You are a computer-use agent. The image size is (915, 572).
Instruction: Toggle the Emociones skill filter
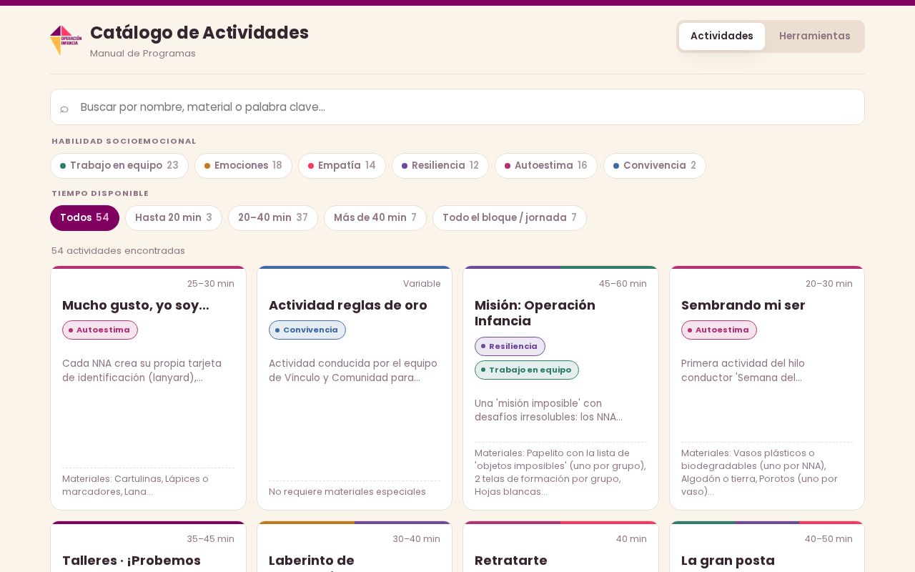pos(243,166)
